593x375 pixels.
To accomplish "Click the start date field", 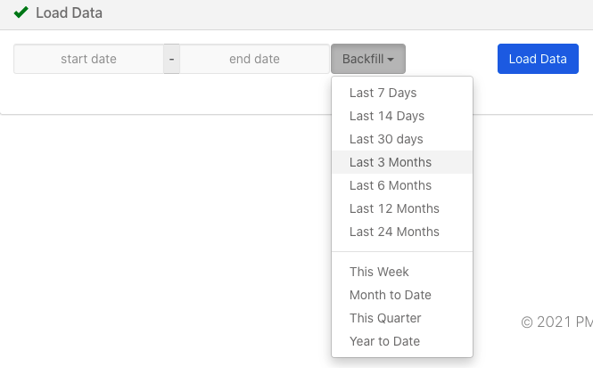I will click(88, 59).
